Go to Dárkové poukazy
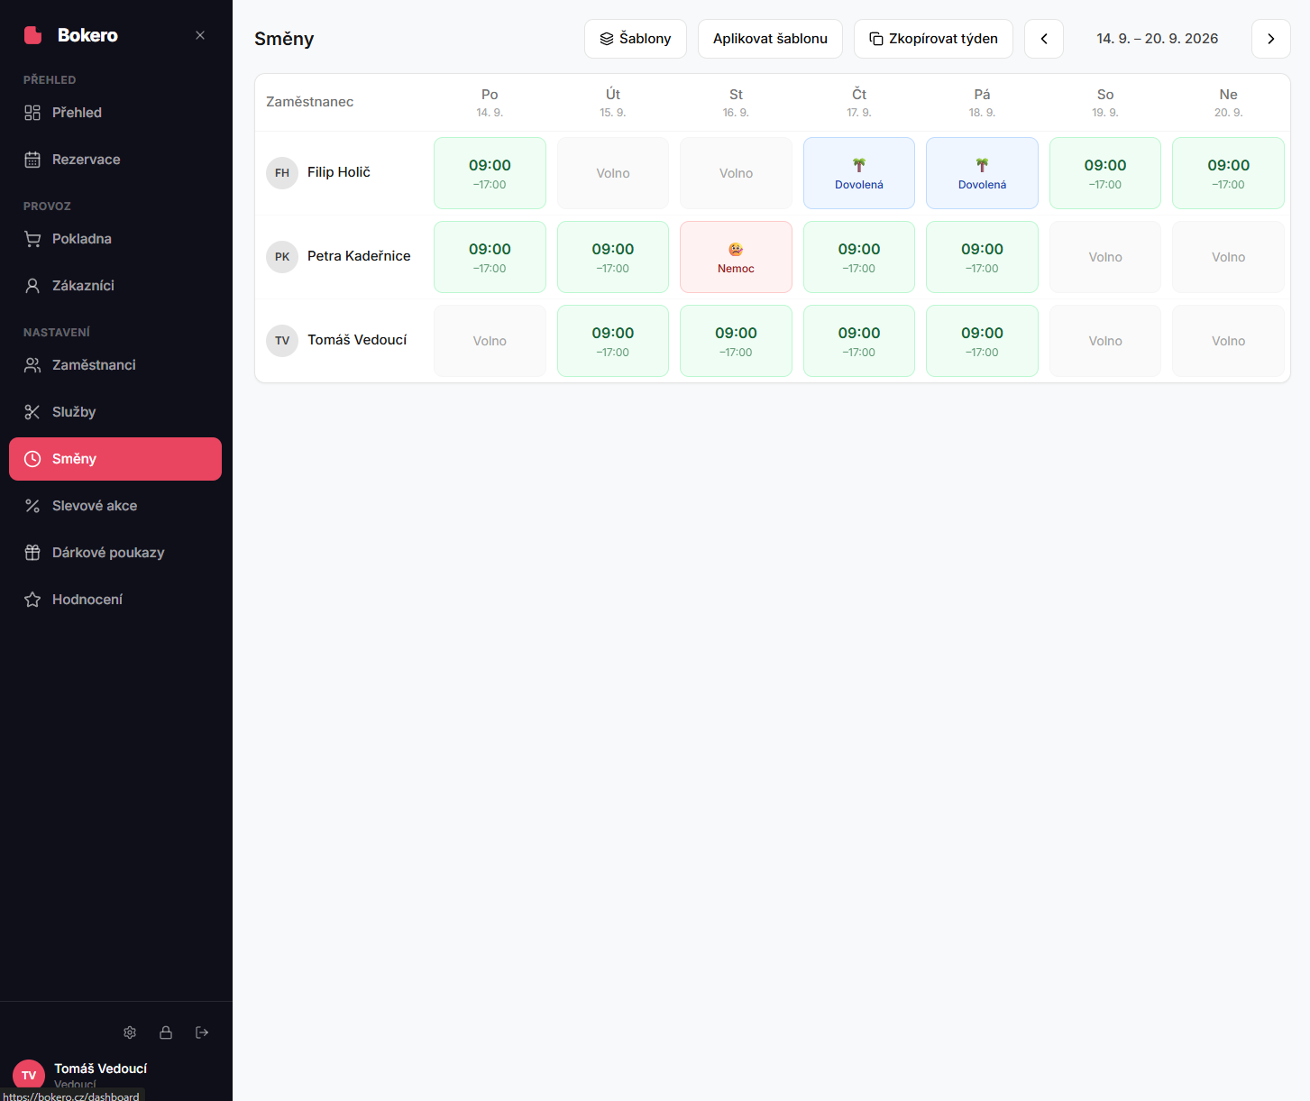 point(115,553)
